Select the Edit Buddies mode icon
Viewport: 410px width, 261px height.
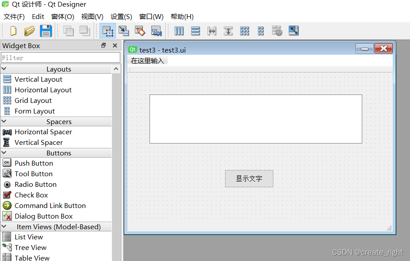(140, 31)
